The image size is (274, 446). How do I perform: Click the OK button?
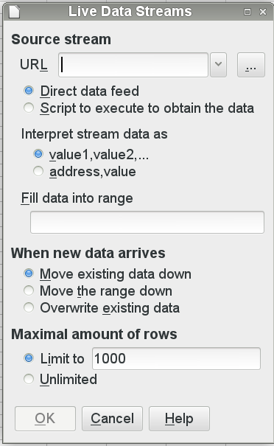coord(45,419)
